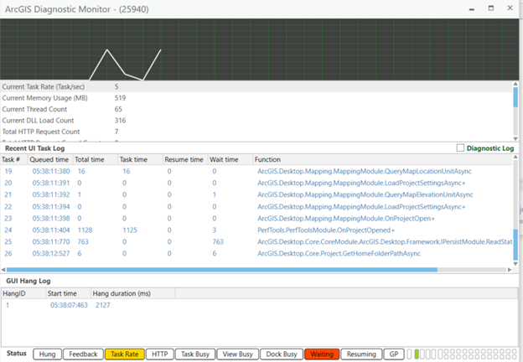The image size is (523, 362).
Task: Click total time value 1128
Action: (x=85, y=230)
